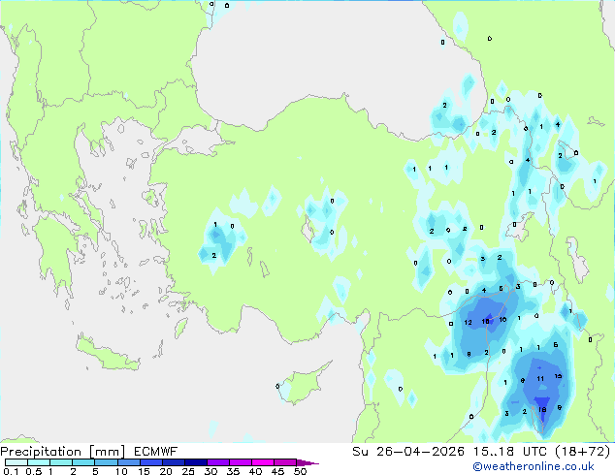The image size is (615, 475).
Task: Click the 1 to 2 mm legend swatch
Action: click(x=61, y=462)
